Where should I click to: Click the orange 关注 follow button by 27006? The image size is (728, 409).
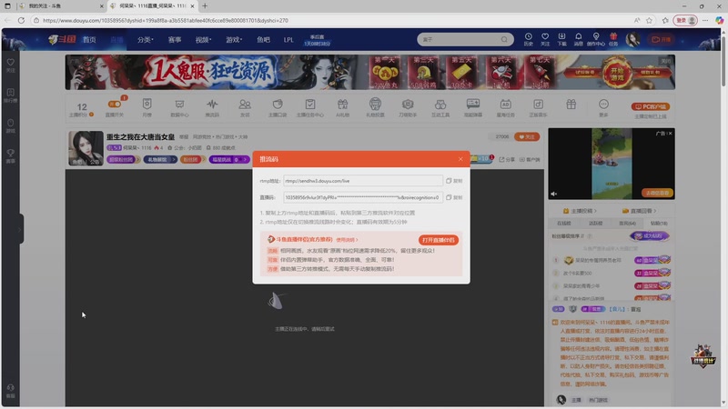(527, 137)
